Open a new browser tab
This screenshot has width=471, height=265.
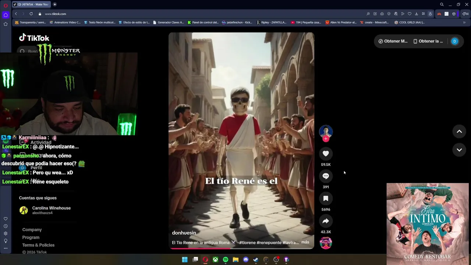[x=55, y=4]
